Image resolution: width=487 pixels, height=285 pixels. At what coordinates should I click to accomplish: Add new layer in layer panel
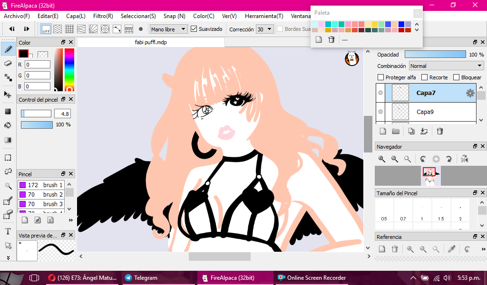coord(383,131)
